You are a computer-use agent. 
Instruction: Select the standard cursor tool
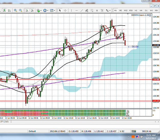click(x=60, y=10)
